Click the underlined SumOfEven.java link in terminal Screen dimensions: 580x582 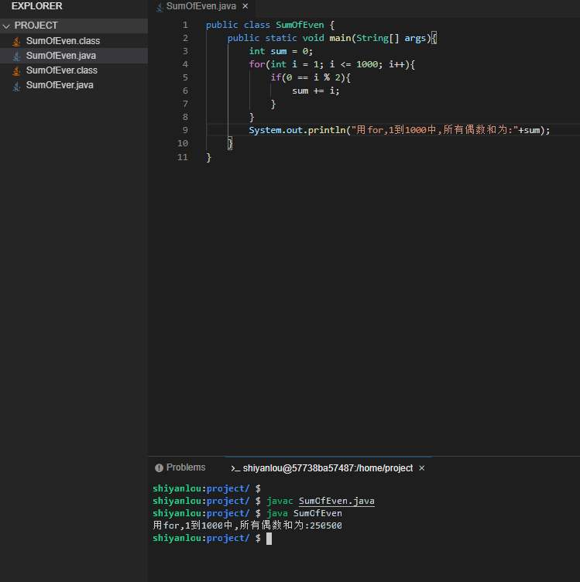coord(336,501)
